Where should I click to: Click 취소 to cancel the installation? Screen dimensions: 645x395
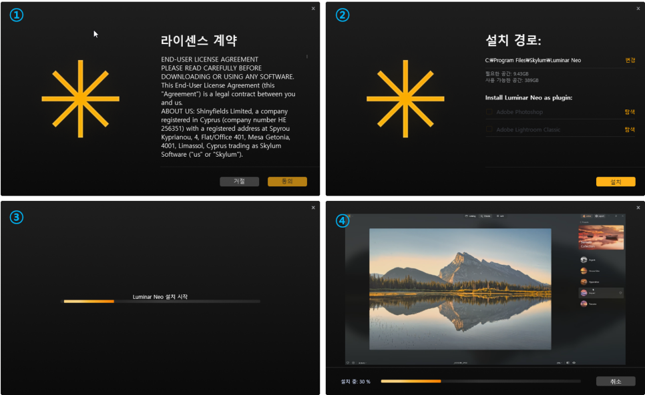[x=616, y=382]
